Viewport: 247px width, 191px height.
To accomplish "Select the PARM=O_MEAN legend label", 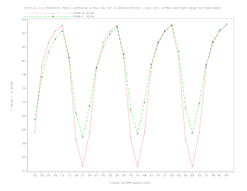I will (x=83, y=13).
